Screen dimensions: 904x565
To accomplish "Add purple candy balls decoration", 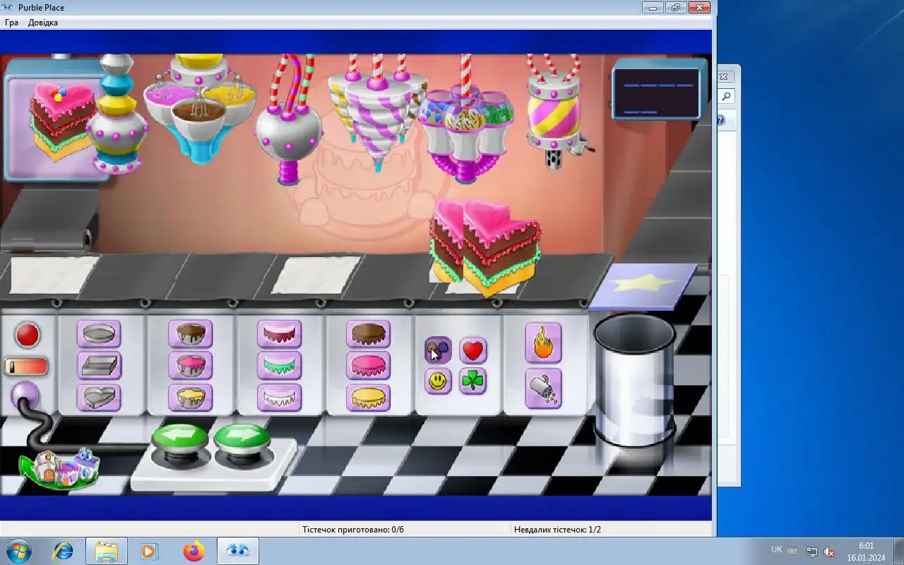I will pos(439,350).
